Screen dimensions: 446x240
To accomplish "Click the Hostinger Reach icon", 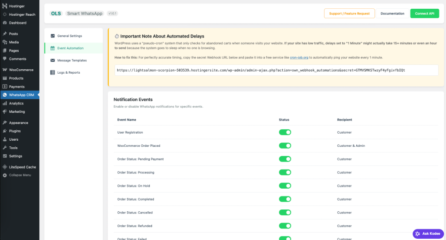I will [x=4, y=14].
